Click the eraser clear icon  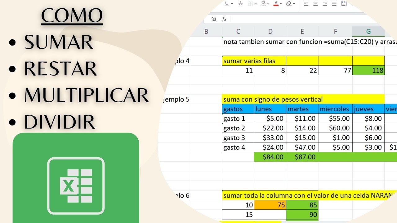coord(289,4)
